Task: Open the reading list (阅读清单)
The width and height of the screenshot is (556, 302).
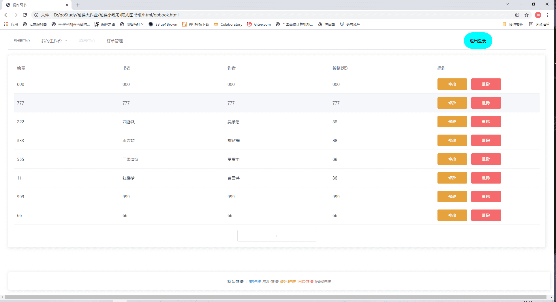Action: (x=540, y=24)
